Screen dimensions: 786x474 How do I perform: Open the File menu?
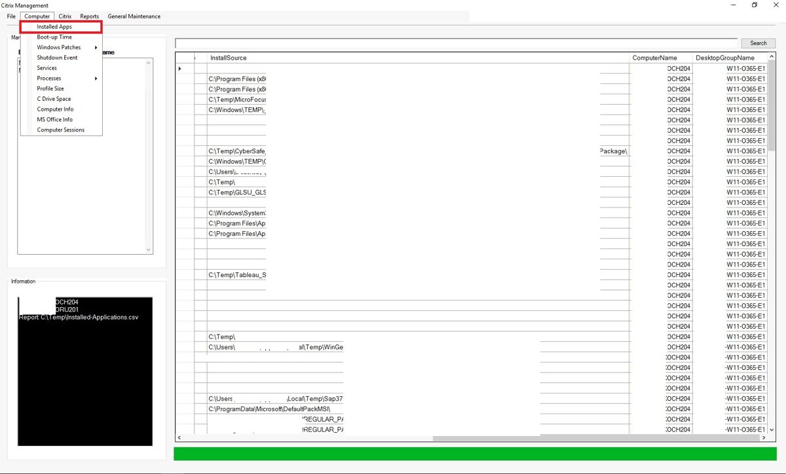click(x=11, y=16)
